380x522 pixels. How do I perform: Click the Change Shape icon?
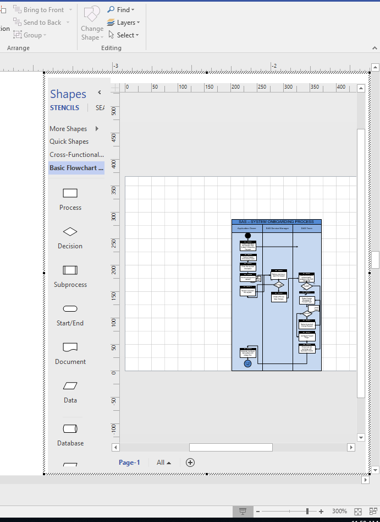click(92, 14)
